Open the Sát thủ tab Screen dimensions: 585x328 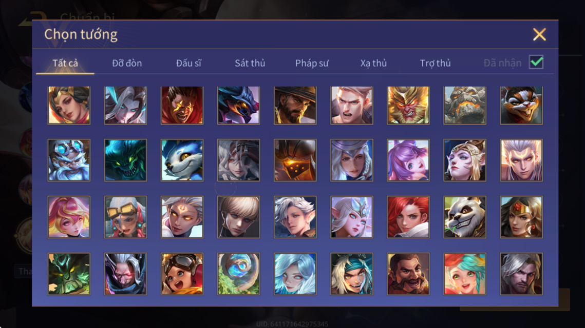coord(250,63)
